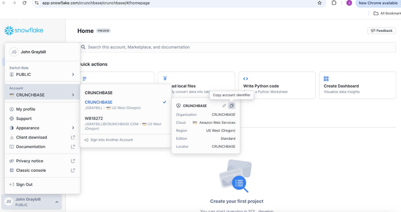Click the Sign Out arrow icon
401x212 pixels.
(x=12, y=184)
